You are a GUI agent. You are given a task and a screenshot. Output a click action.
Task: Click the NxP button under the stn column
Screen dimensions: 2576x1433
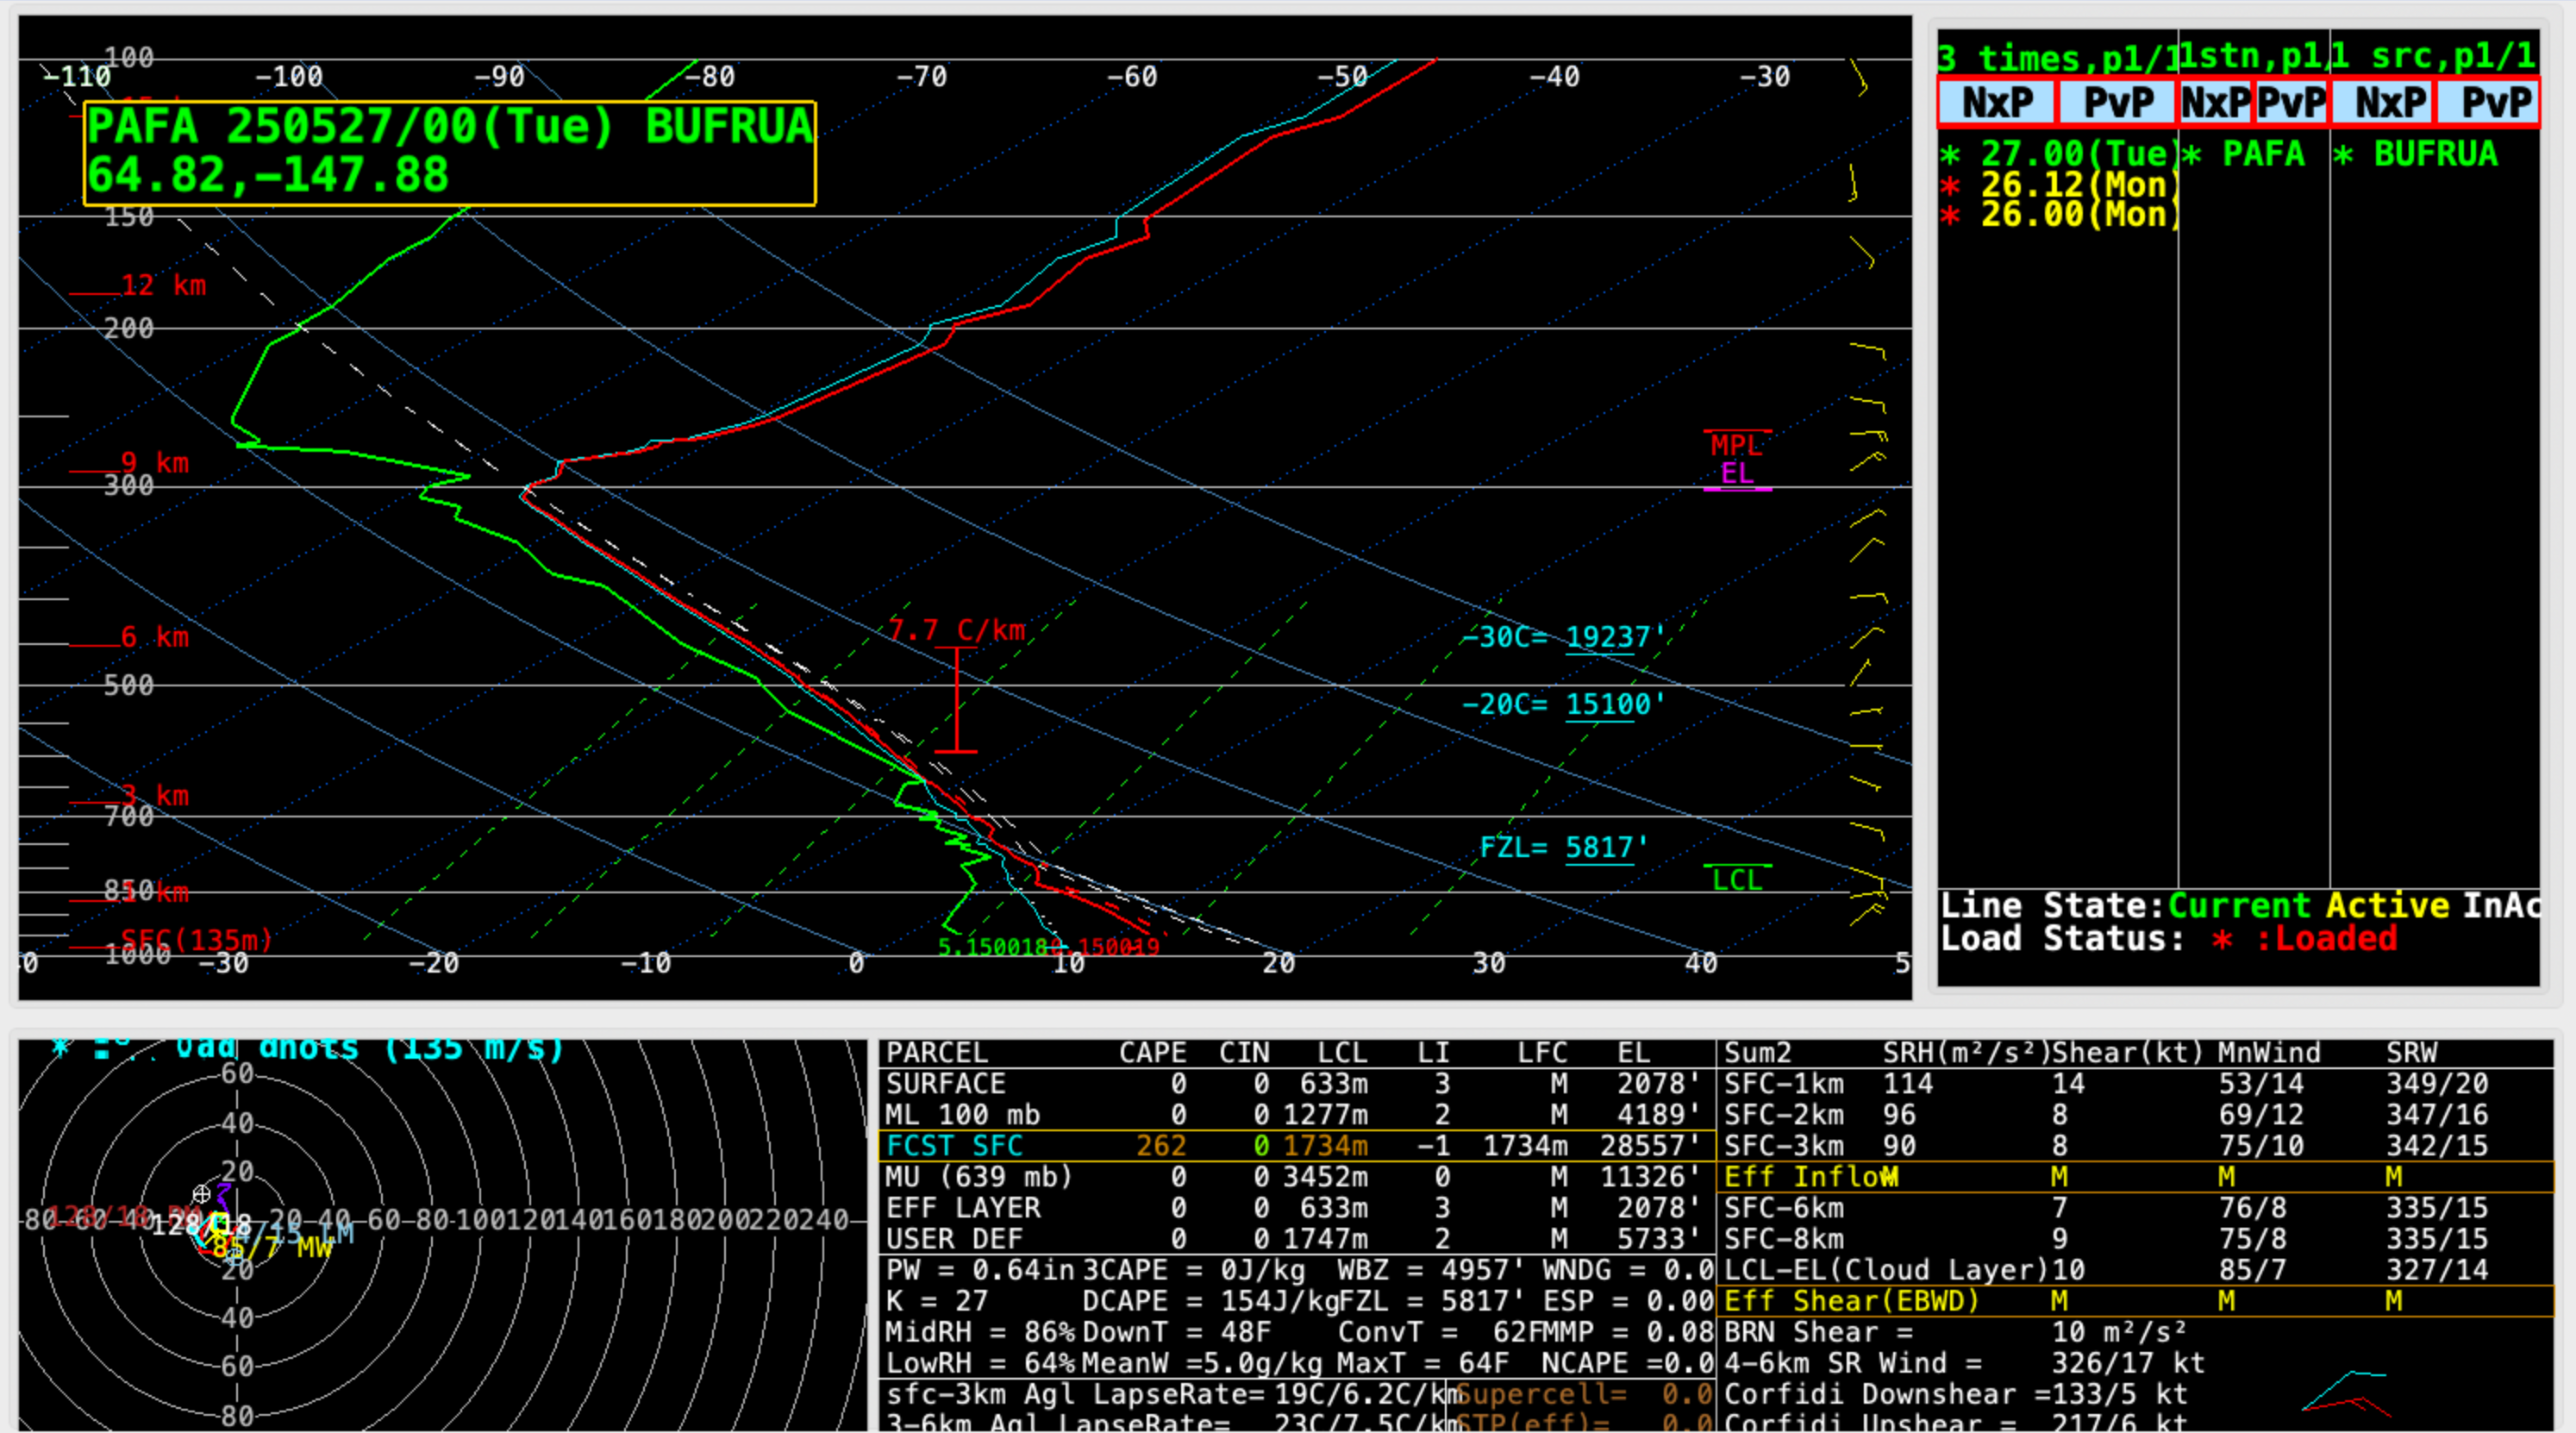2215,102
